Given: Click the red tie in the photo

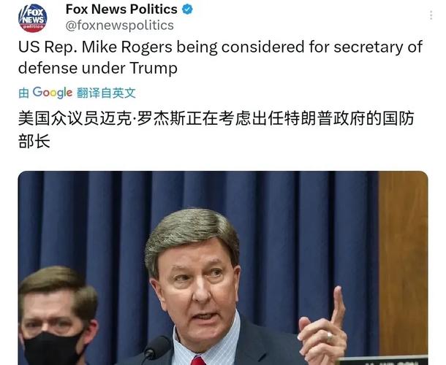Looking at the screenshot, I should click(198, 361).
